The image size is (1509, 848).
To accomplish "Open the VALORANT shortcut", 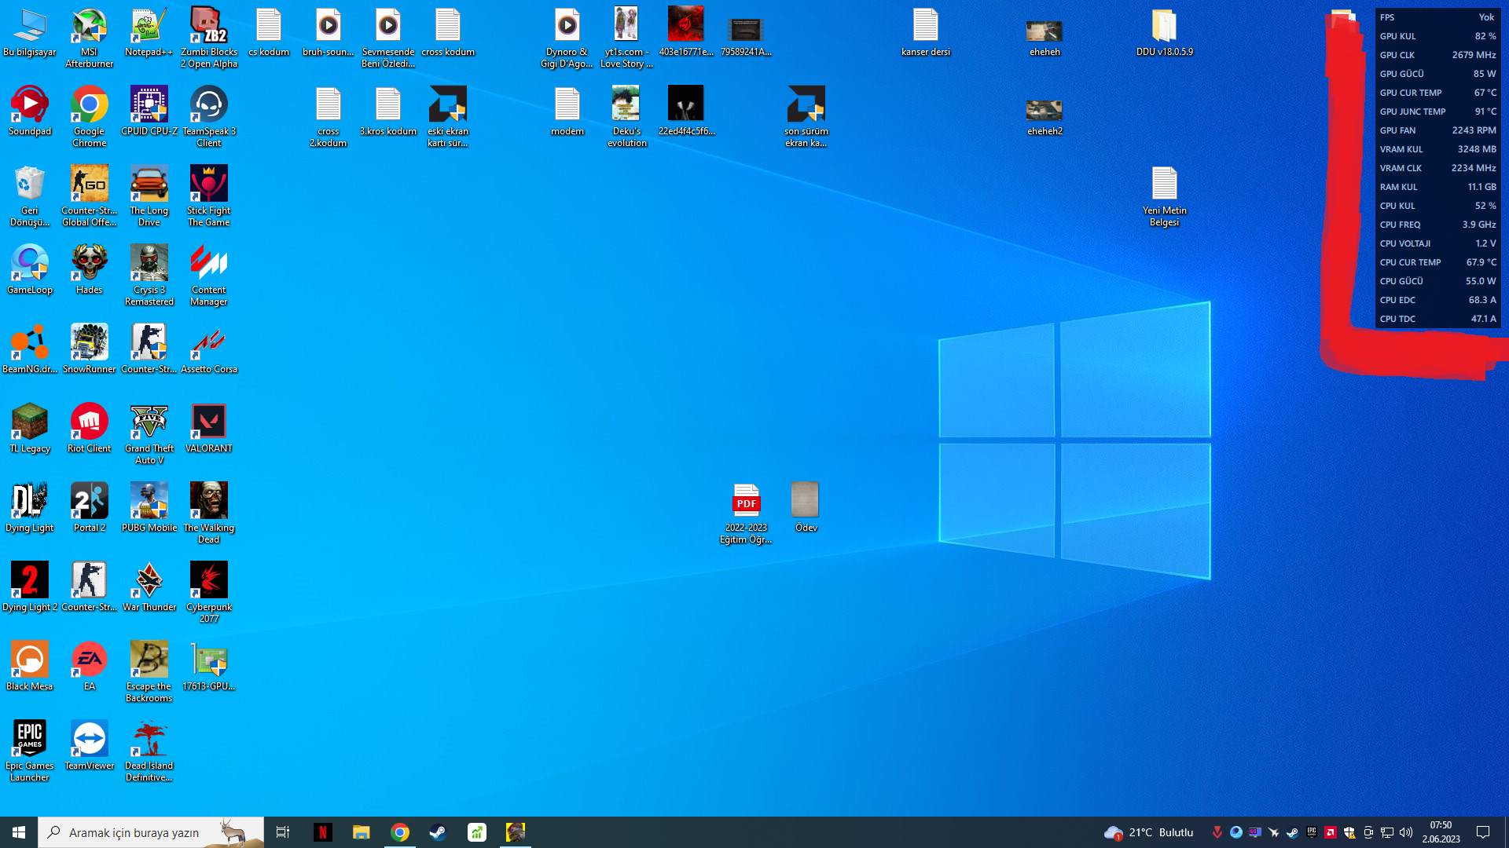I will click(209, 428).
